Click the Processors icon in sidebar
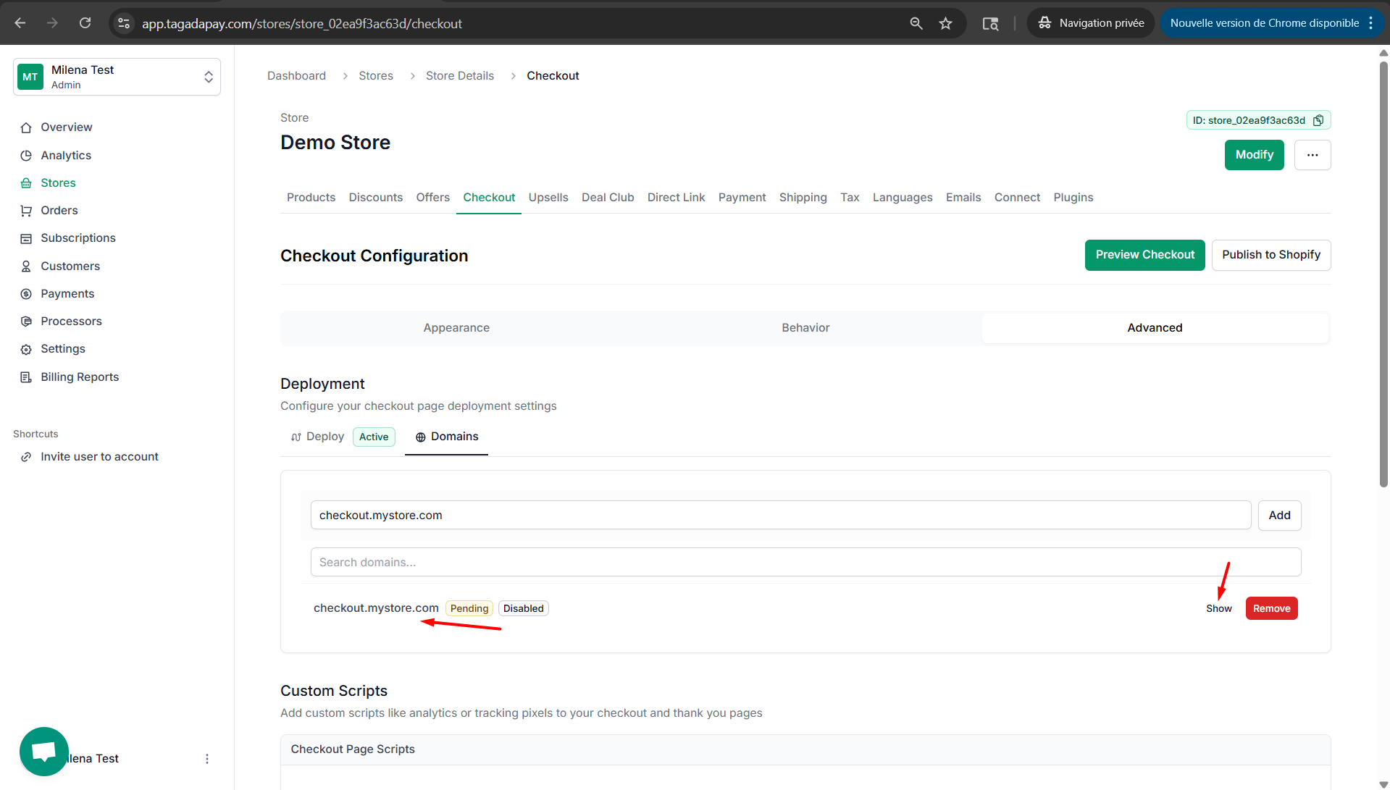This screenshot has width=1390, height=790. click(26, 322)
